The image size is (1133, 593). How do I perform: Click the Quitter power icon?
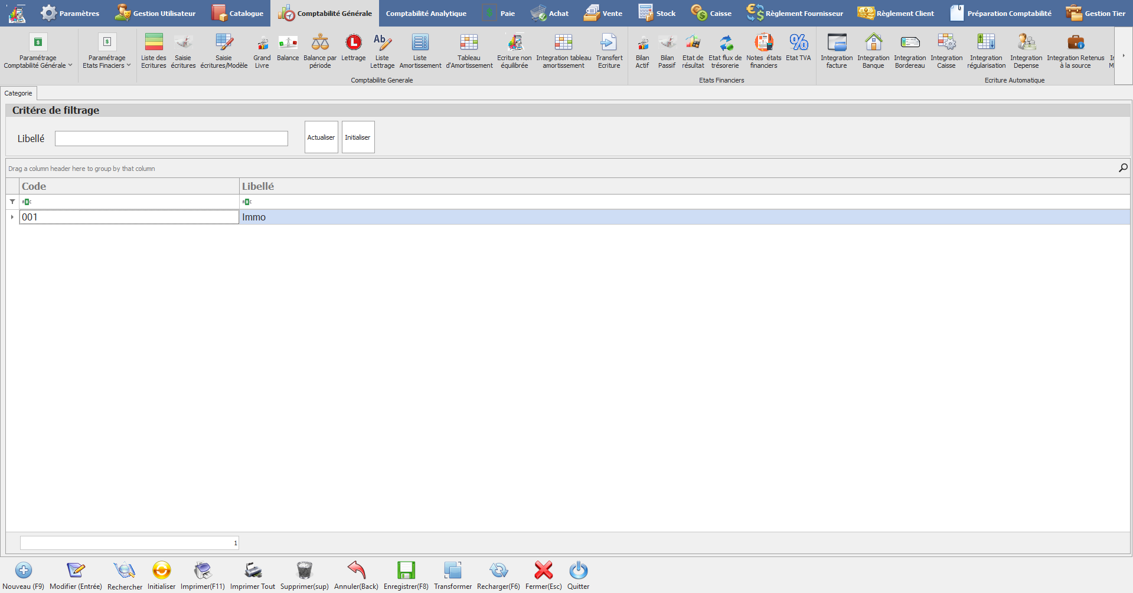click(x=579, y=571)
